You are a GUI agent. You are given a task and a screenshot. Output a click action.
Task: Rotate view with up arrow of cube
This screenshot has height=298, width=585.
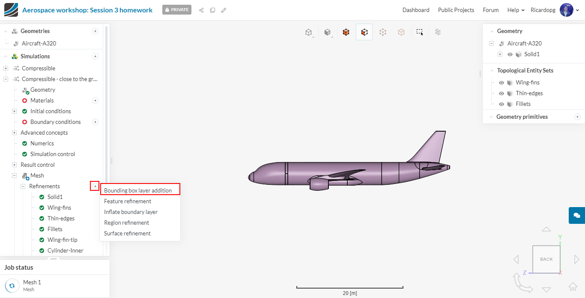(546, 229)
